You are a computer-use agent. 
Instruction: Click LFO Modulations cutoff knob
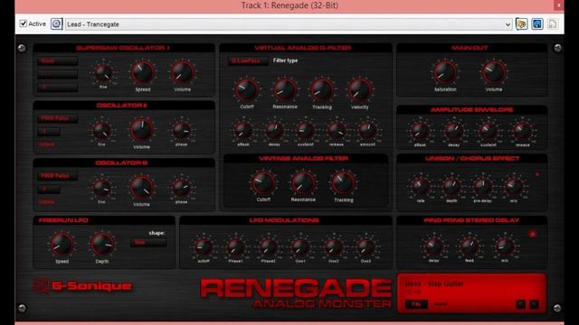coord(204,246)
